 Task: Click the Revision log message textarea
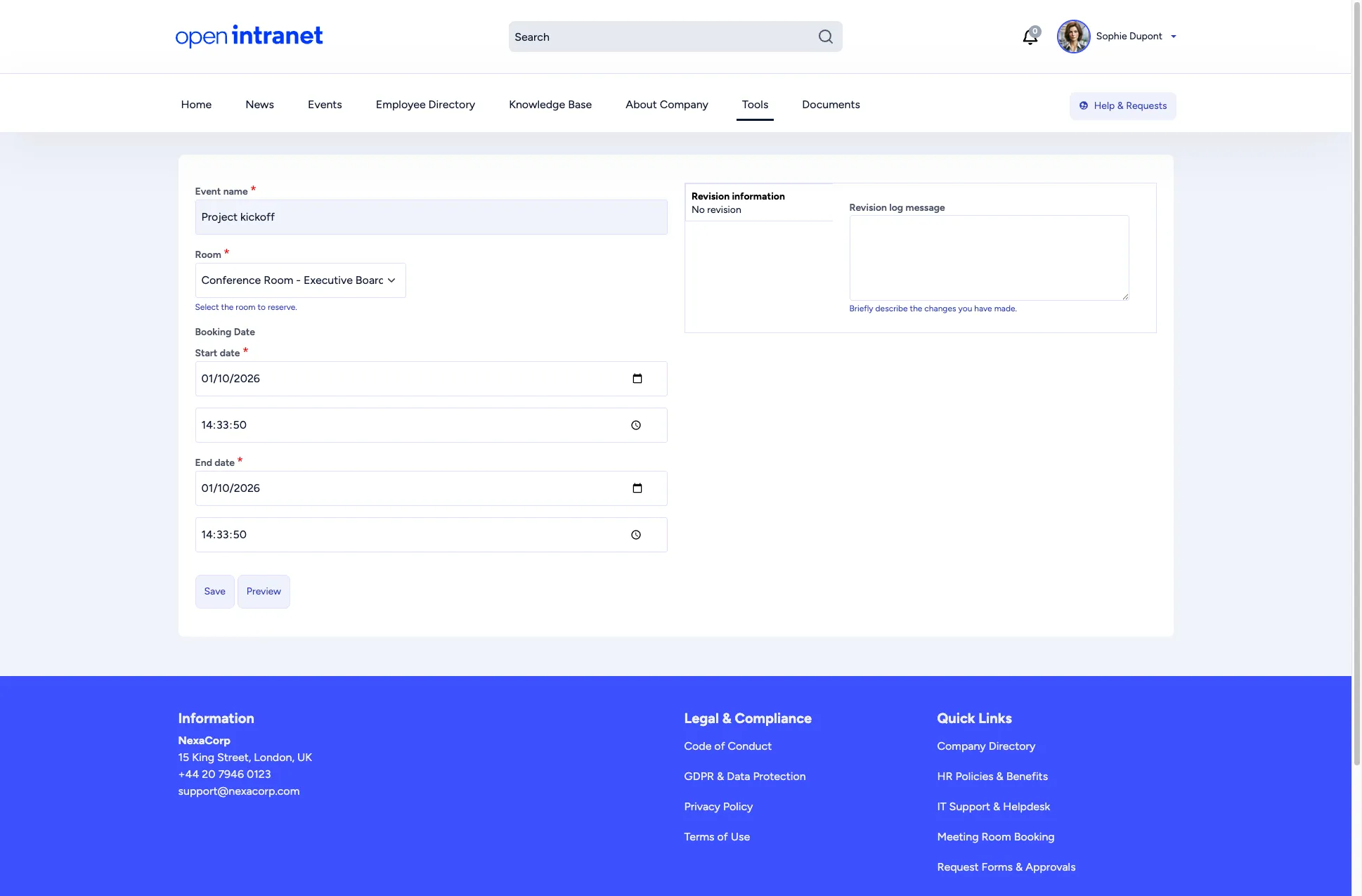click(x=989, y=258)
